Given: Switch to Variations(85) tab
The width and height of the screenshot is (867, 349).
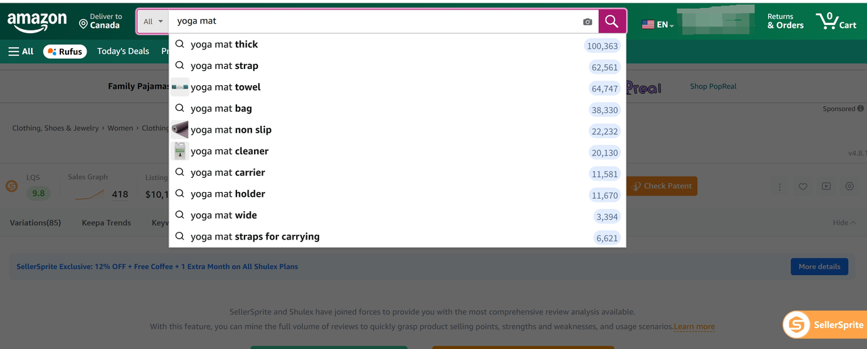Looking at the screenshot, I should click(x=35, y=223).
